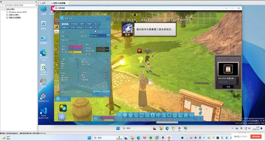Click VMware icon in host taskbar
This screenshot has width=265, height=141.
tap(157, 138)
